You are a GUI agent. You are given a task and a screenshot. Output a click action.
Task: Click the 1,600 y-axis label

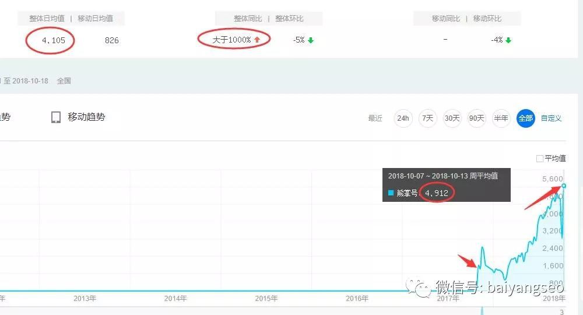[x=553, y=265]
